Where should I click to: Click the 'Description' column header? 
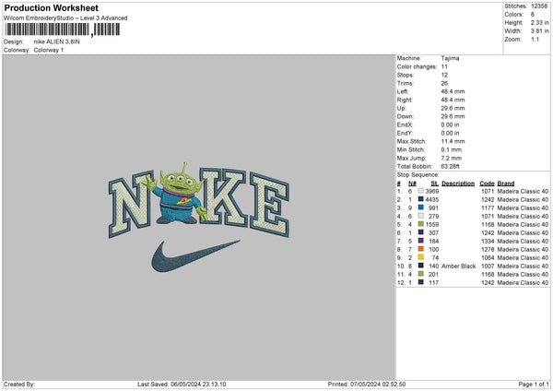(458, 184)
